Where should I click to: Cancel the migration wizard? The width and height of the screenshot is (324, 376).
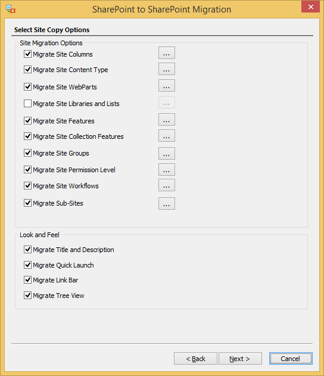291,359
